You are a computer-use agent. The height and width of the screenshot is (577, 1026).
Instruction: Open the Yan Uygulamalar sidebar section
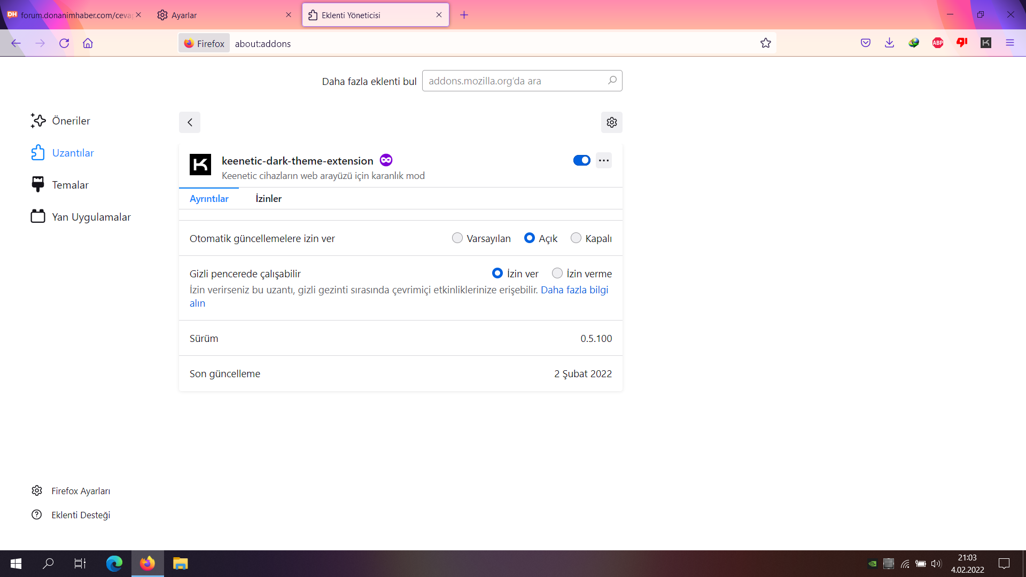click(x=81, y=217)
